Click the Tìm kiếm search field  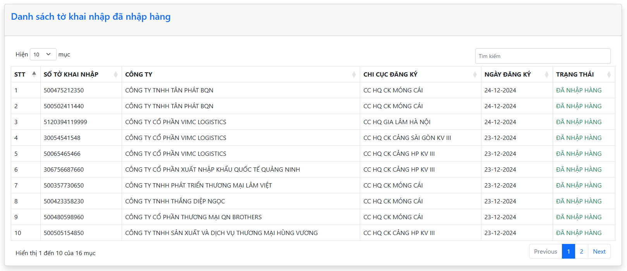click(x=543, y=56)
